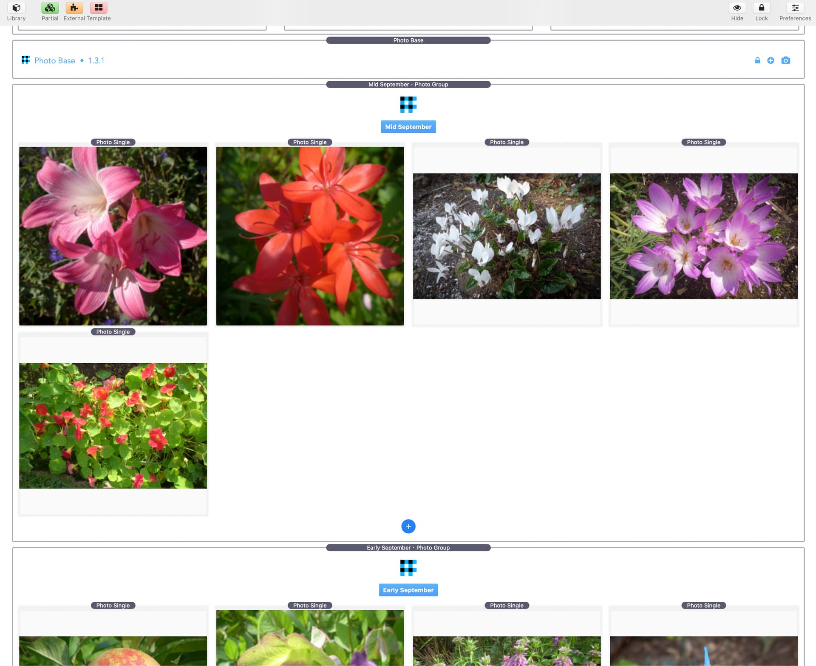The height and width of the screenshot is (666, 816).
Task: Click the Early September title label
Action: click(408, 590)
